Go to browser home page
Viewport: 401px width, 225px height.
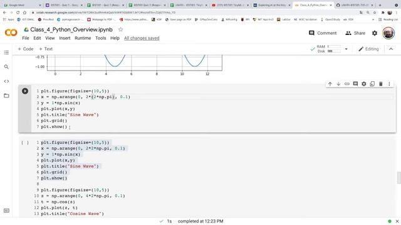(x=24, y=12)
